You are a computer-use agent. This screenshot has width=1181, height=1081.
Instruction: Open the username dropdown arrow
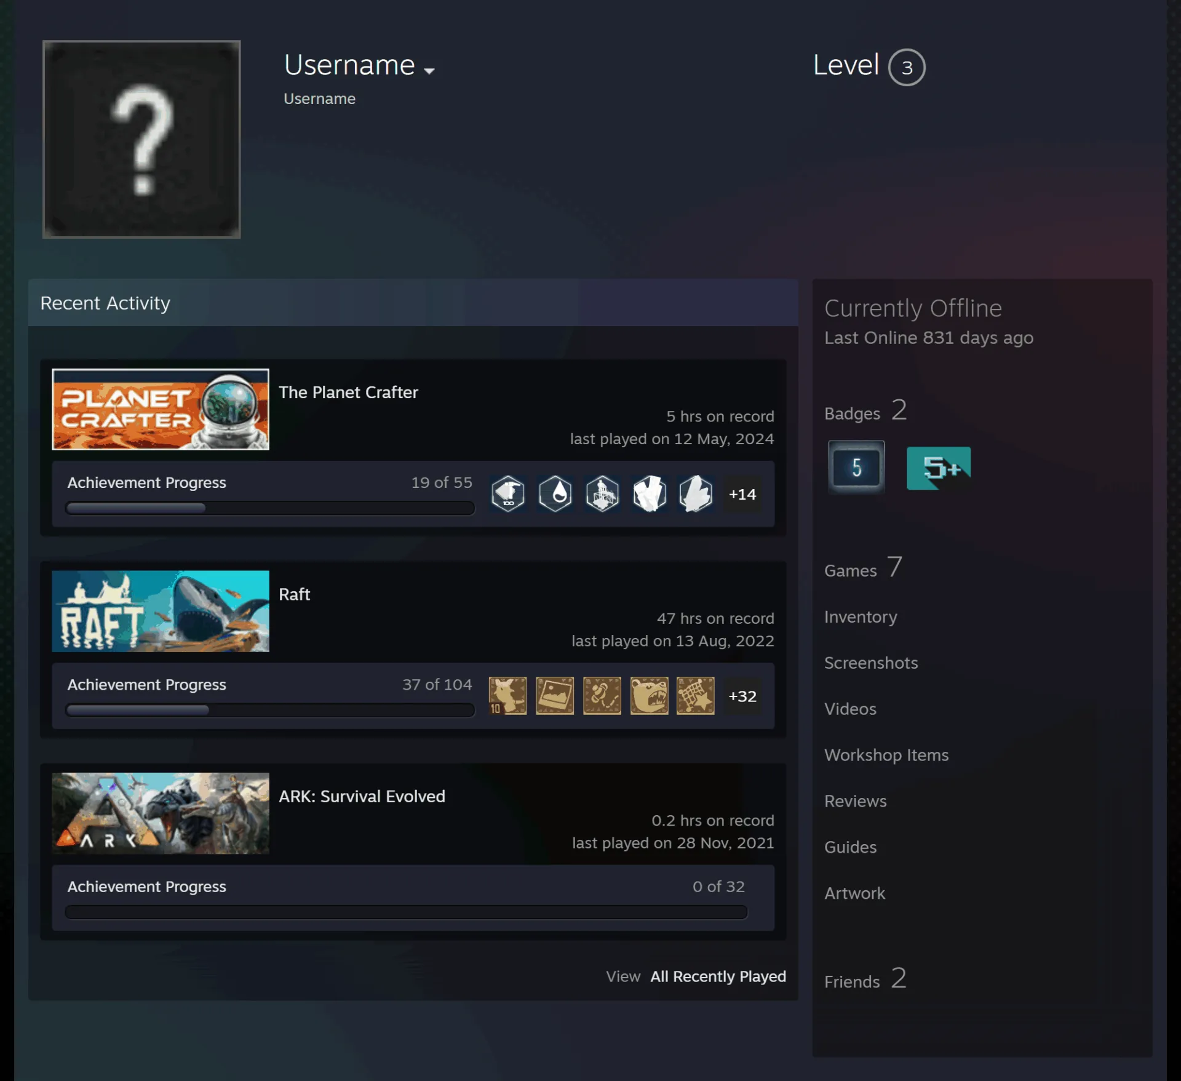tap(429, 71)
